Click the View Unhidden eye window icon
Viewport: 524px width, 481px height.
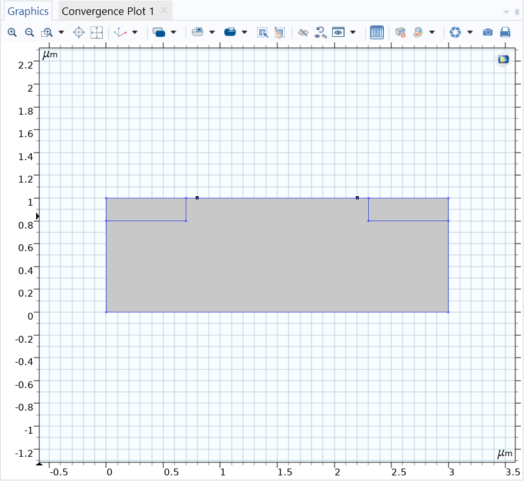pos(338,32)
